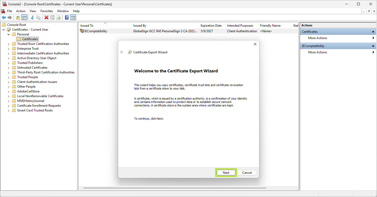Select the AdobeCertStore folder
This screenshot has height=197, width=377.
tap(28, 91)
